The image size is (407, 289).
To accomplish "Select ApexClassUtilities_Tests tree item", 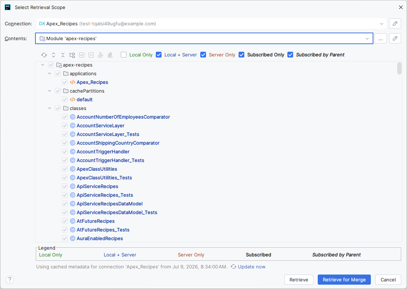I will coord(104,178).
